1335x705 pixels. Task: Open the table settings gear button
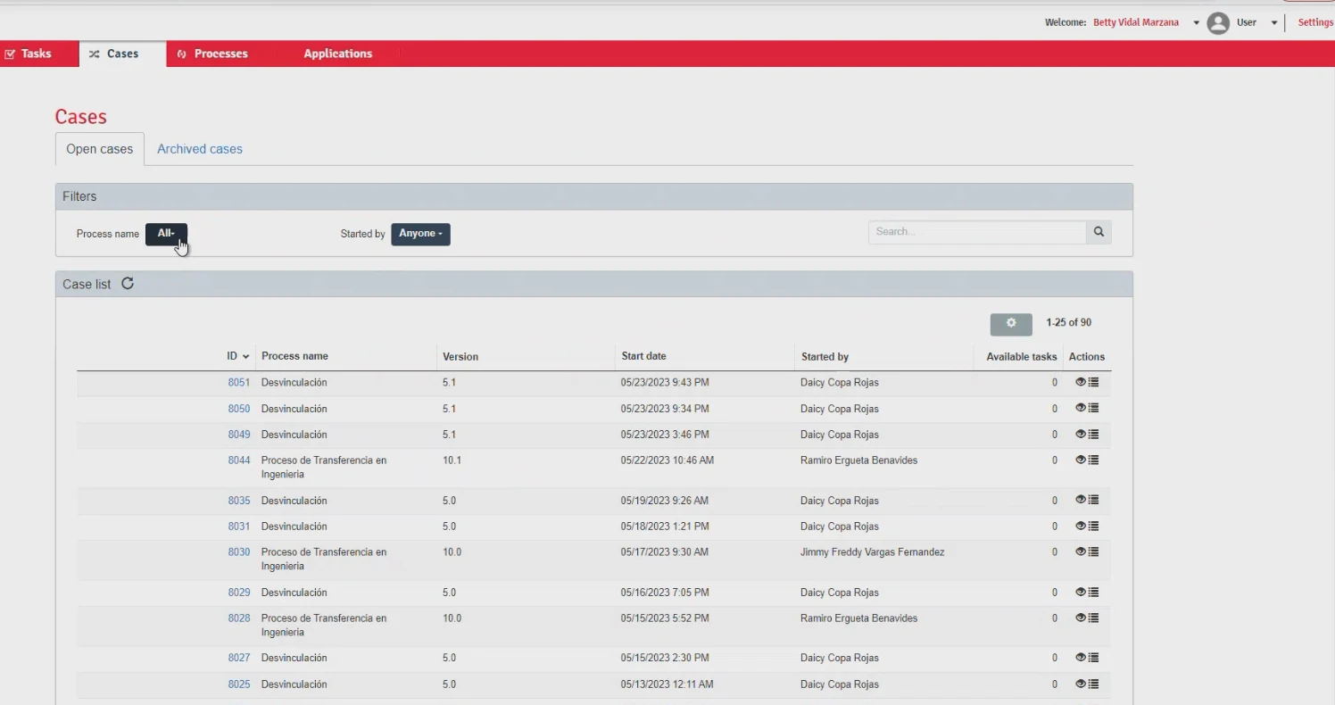pyautogui.click(x=1011, y=323)
